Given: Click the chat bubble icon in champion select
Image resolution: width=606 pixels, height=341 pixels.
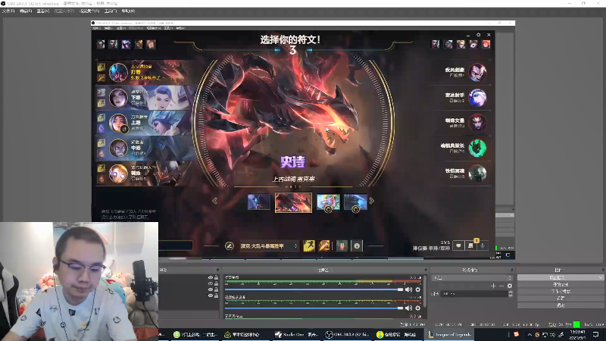Looking at the screenshot, I should (458, 246).
